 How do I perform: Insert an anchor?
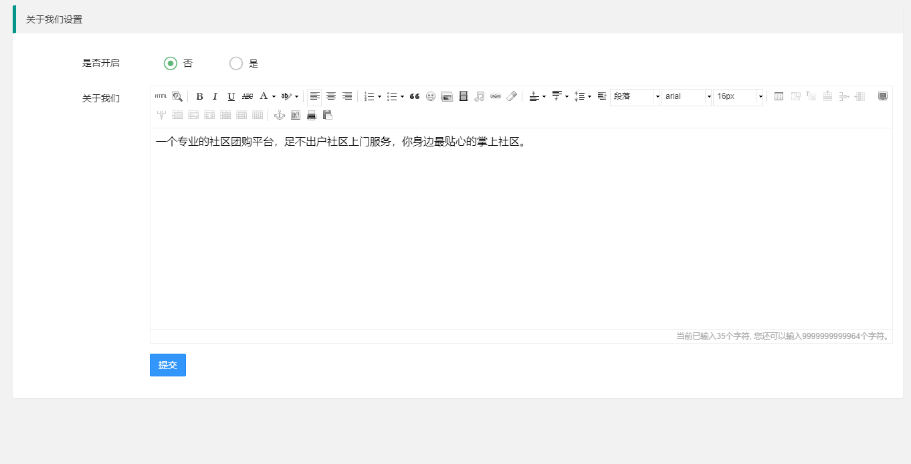(x=280, y=115)
